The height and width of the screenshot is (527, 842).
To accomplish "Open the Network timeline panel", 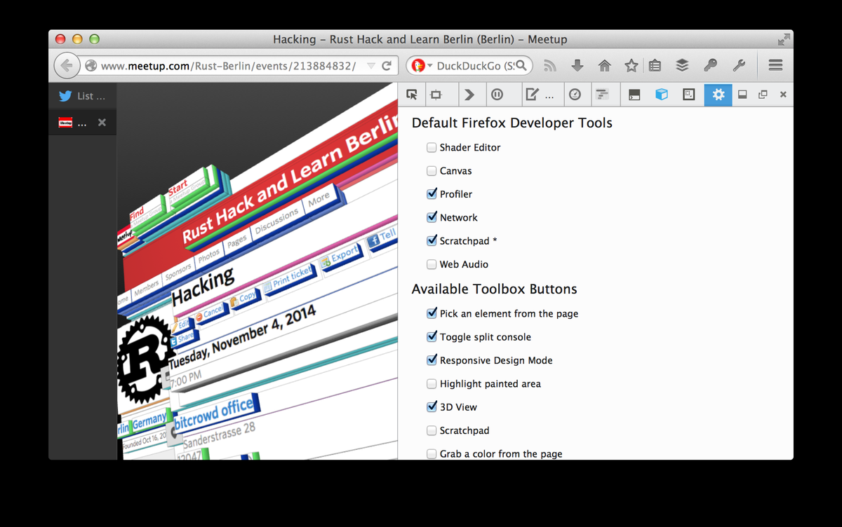I will click(602, 95).
